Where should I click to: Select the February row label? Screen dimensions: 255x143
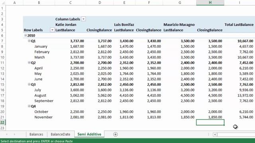tap(42, 52)
